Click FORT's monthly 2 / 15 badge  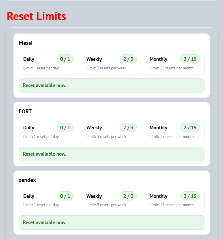[x=190, y=127]
